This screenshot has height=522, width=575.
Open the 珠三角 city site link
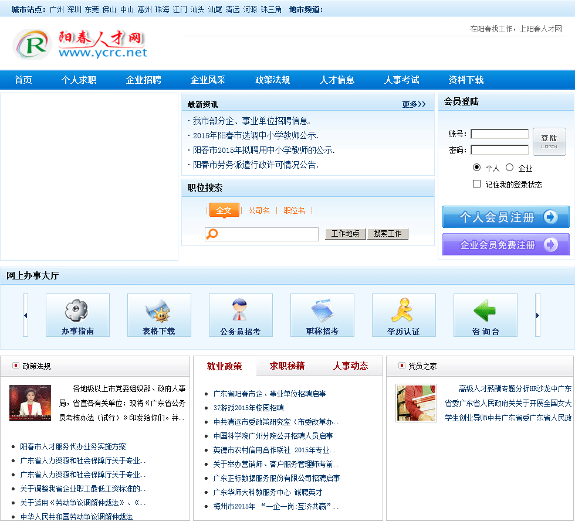(271, 9)
